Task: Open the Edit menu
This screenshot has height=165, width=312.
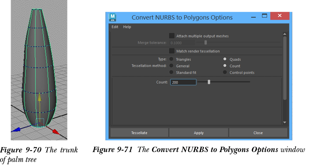Action: pyautogui.click(x=115, y=27)
